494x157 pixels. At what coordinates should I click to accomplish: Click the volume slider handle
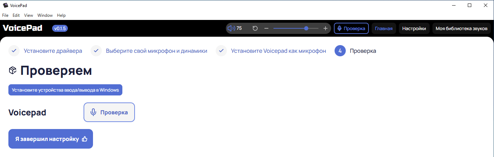tap(306, 28)
